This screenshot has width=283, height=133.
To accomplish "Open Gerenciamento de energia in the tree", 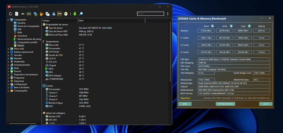I will 29,39.
